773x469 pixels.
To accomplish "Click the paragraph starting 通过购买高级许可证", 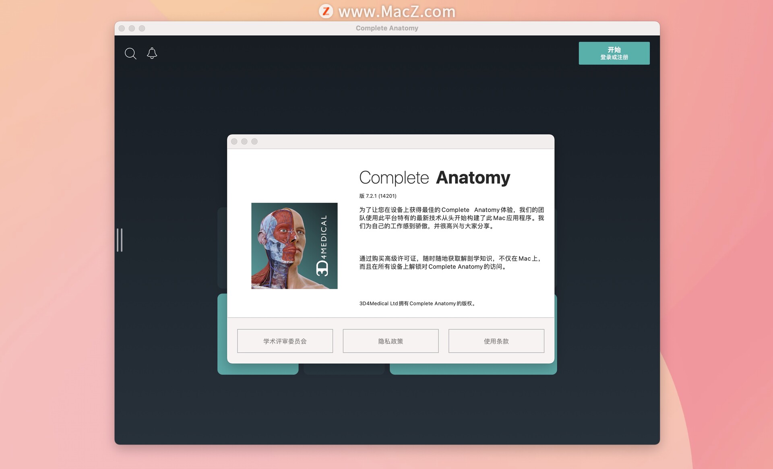I will pyautogui.click(x=451, y=262).
